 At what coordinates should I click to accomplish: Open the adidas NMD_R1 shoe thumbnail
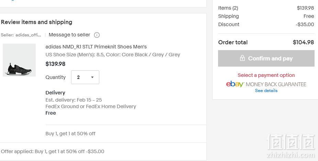click(x=19, y=60)
